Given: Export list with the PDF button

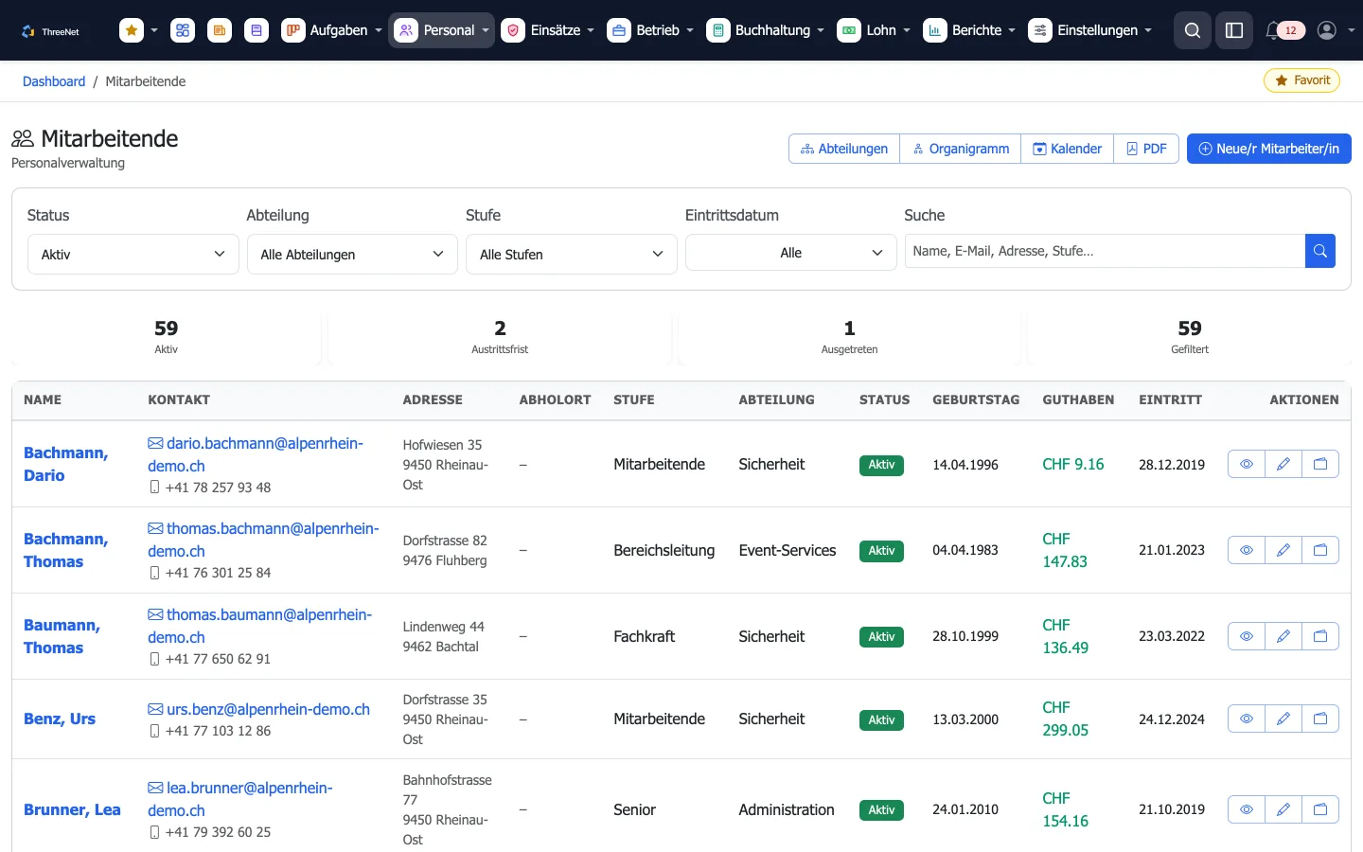Looking at the screenshot, I should [x=1146, y=149].
